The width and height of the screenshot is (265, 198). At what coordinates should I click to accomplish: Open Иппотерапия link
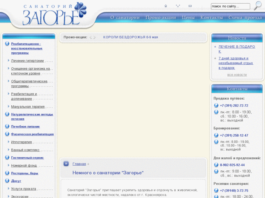click(x=22, y=142)
